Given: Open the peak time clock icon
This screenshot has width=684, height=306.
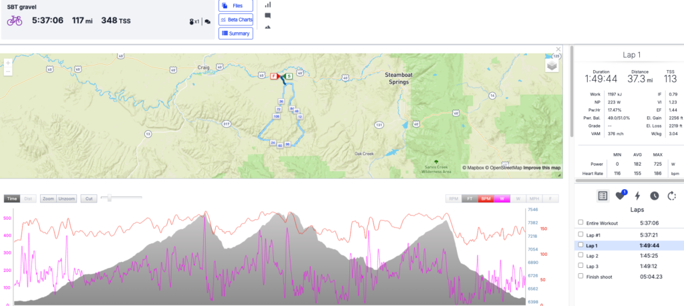Looking at the screenshot, I should point(654,196).
